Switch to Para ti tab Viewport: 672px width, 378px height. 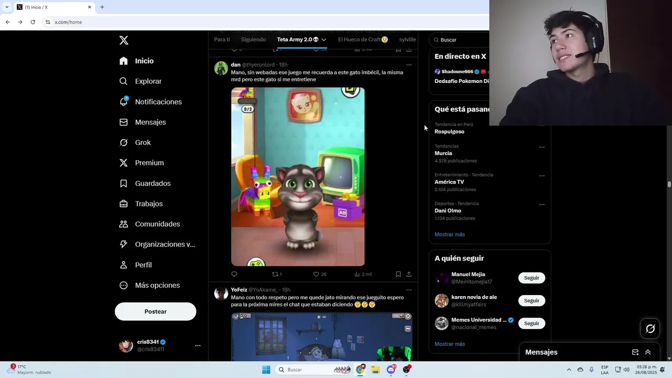coord(222,39)
